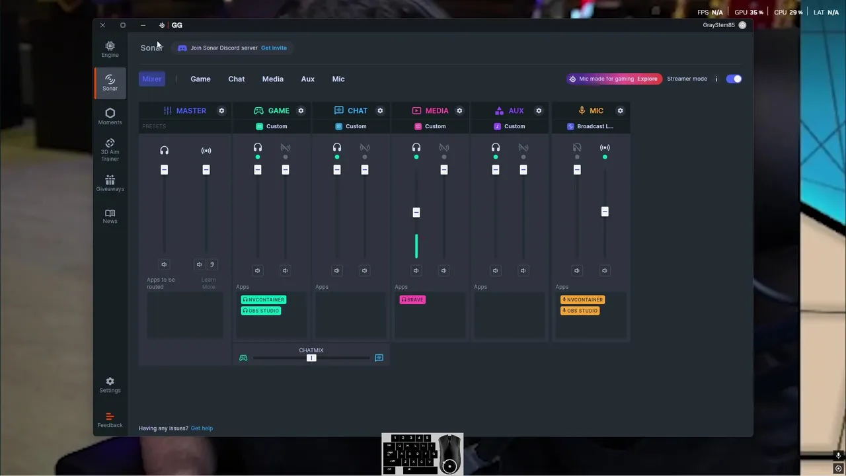Toggle Game headphone output routing
Screen dimensions: 846x476
(x=258, y=148)
